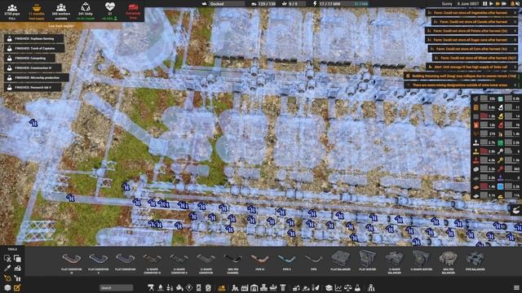Open the flame smelting build category
This screenshot has height=293, width=522.
click(x=160, y=287)
